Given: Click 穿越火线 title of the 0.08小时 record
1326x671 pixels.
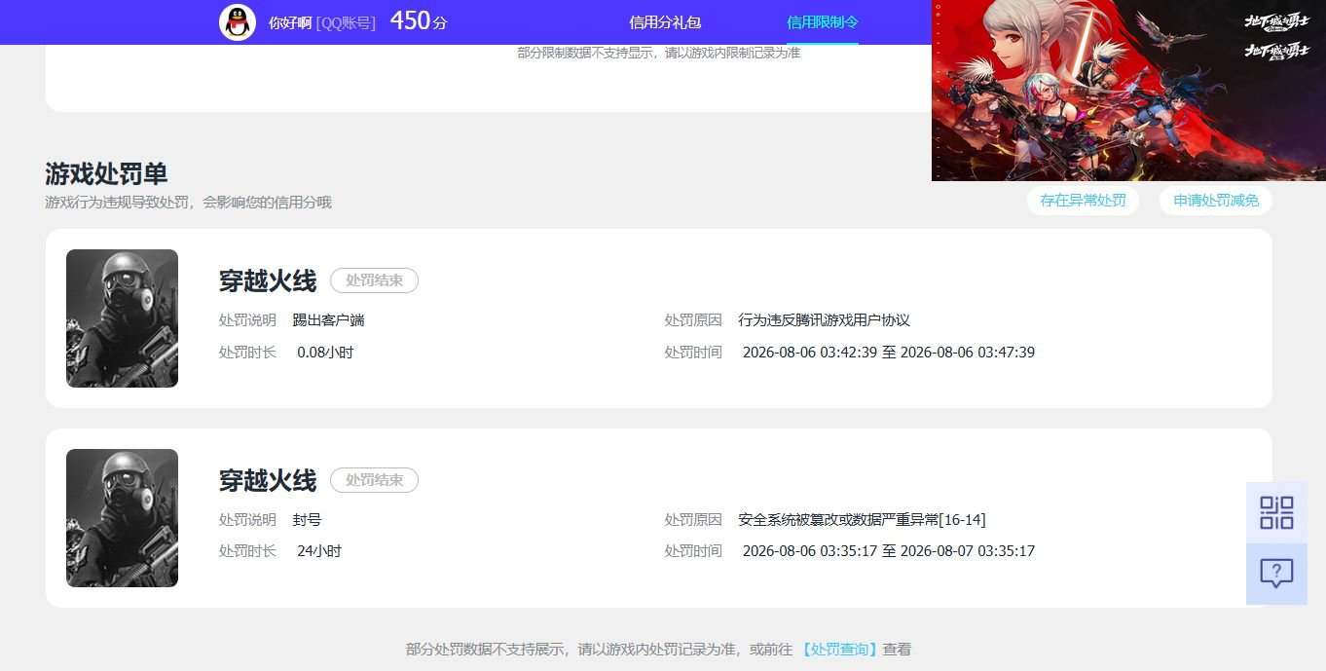Looking at the screenshot, I should point(268,281).
